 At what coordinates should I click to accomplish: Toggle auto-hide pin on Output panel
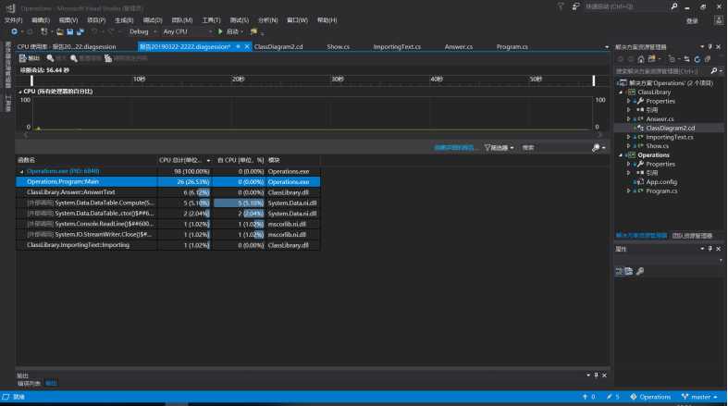596,375
